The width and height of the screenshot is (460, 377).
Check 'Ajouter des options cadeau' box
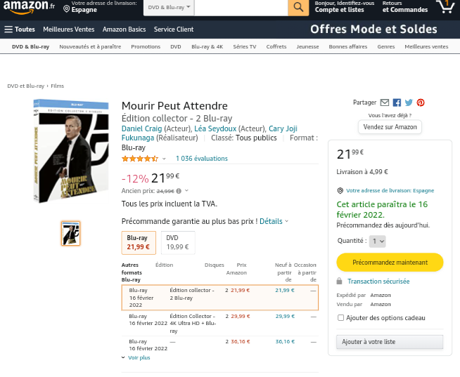pos(341,317)
